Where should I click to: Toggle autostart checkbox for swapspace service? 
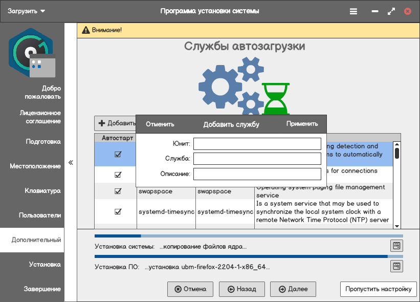[118, 191]
